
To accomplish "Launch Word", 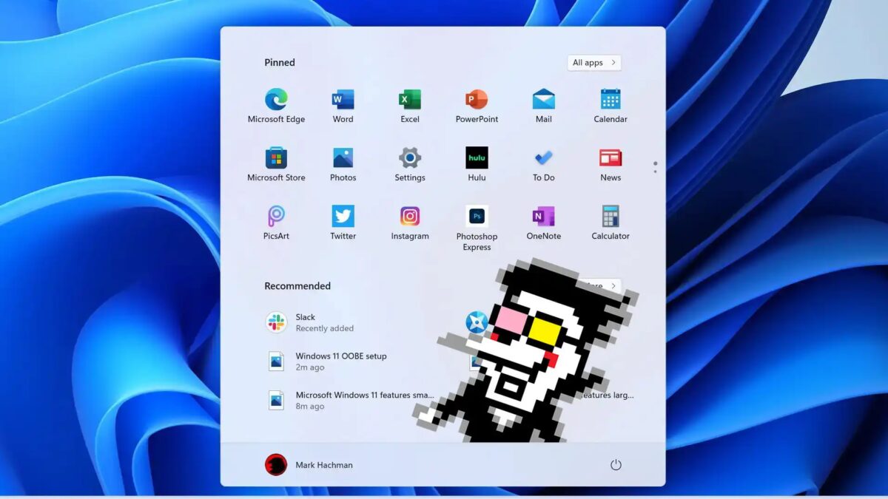I will 342,100.
